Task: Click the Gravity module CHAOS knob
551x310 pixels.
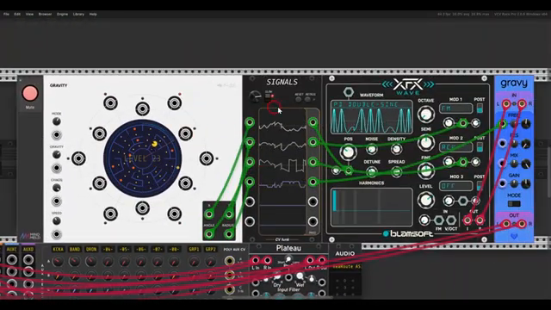Action: coord(56,188)
